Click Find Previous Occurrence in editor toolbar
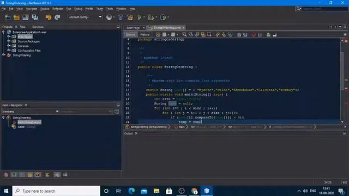349x196 pixels. [191, 35]
